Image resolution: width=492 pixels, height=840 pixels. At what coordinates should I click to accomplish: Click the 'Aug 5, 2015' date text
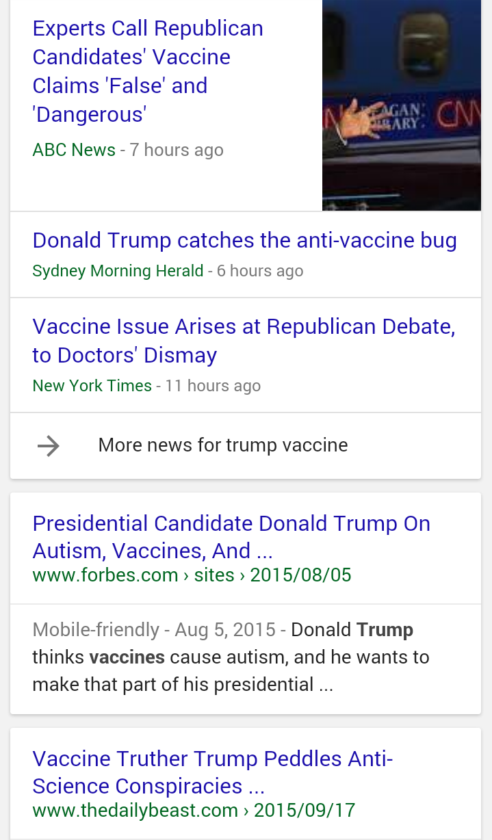(x=225, y=629)
